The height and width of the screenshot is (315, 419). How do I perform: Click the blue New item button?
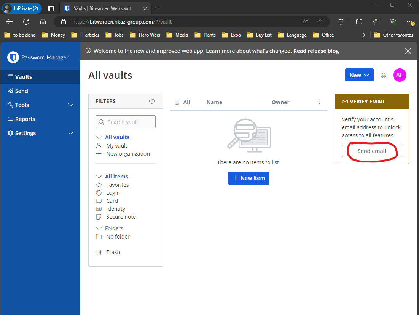point(249,178)
